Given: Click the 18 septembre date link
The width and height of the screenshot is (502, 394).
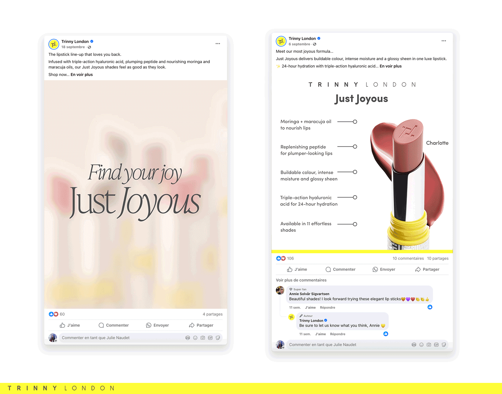Looking at the screenshot, I should coord(73,47).
